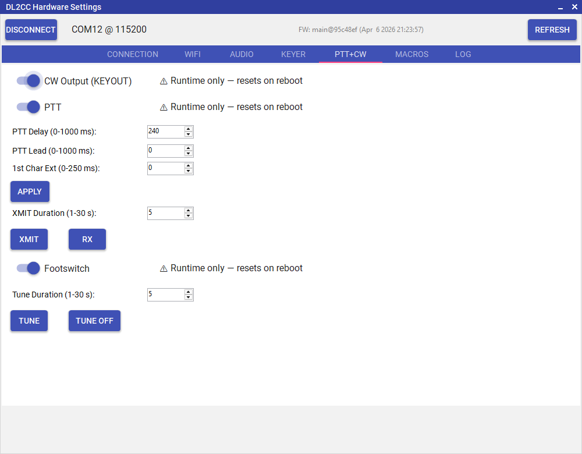
Task: Click the Tune Duration (1-30 s) label
Action: click(x=54, y=295)
